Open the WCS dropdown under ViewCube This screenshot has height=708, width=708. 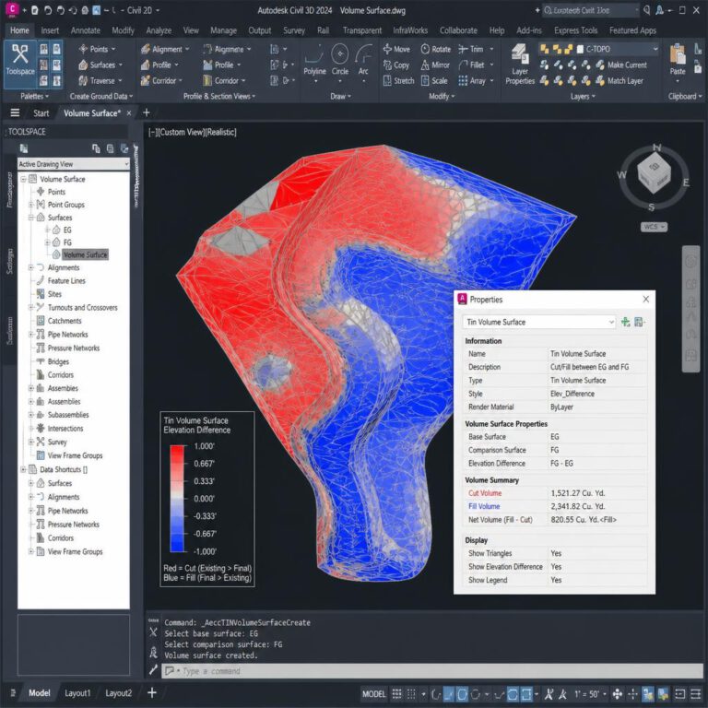click(654, 227)
